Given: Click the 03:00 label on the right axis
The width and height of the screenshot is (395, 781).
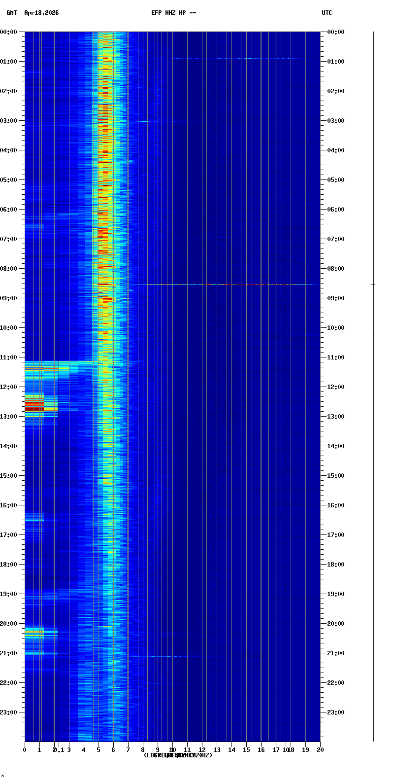Looking at the screenshot, I should [335, 121].
